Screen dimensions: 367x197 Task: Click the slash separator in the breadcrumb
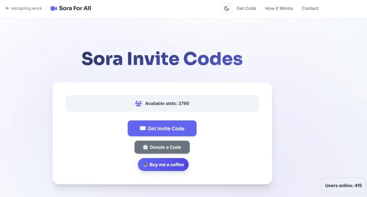tap(46, 8)
